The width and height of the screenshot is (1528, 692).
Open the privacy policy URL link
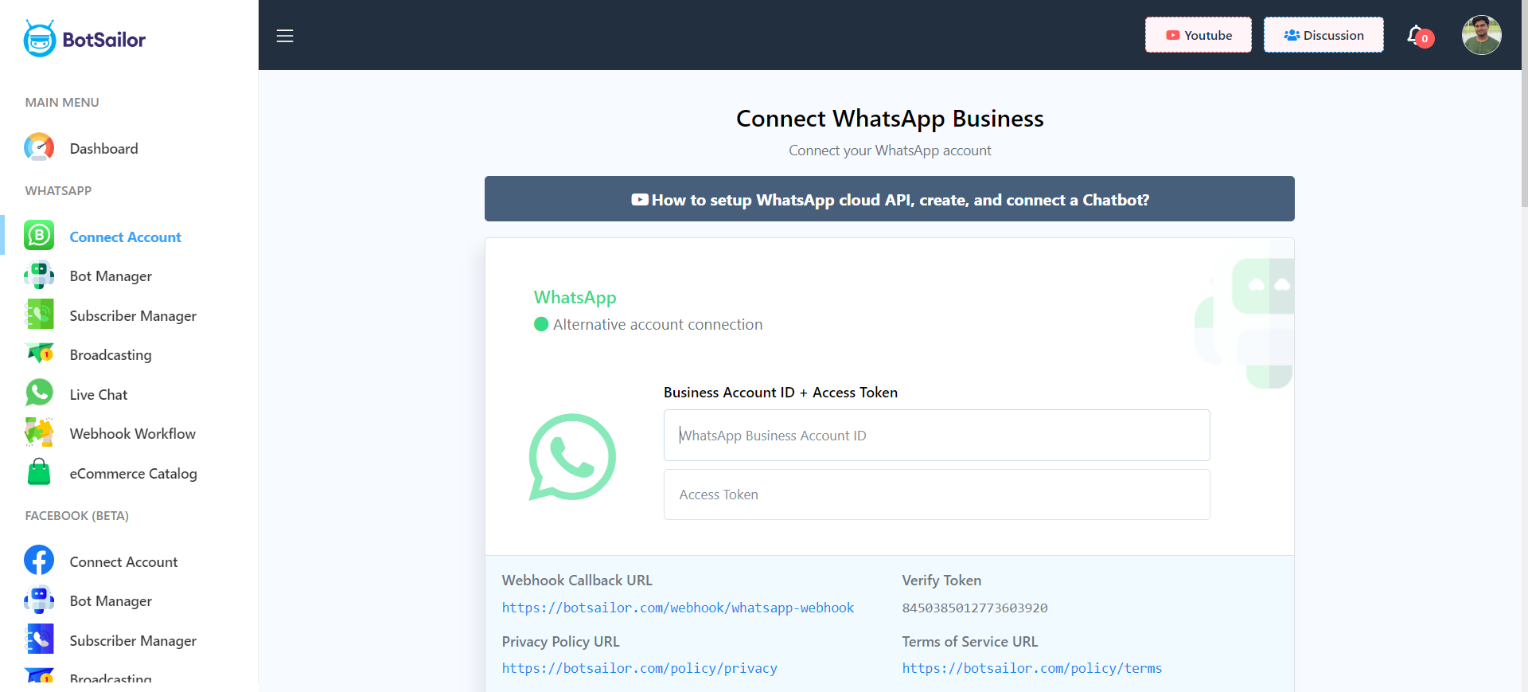point(640,668)
